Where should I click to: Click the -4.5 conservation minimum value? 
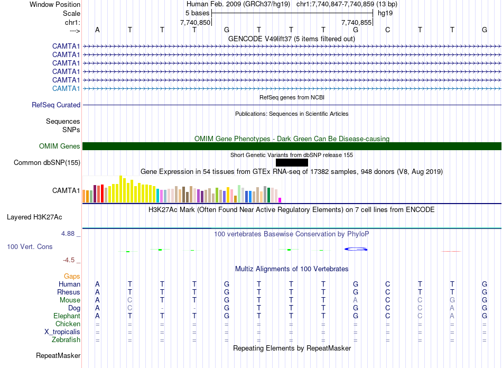point(69,260)
